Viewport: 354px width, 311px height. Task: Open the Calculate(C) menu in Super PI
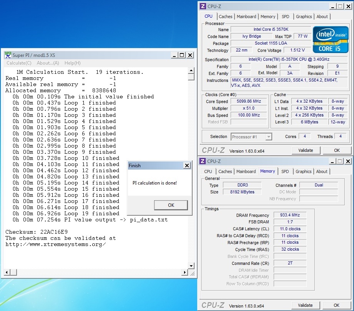pos(19,63)
